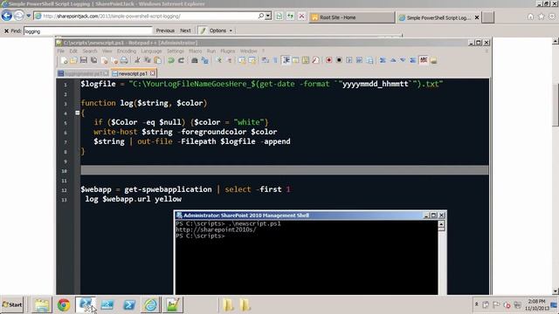
Task: Open Google Chrome from the taskbar
Action: pyautogui.click(x=64, y=305)
